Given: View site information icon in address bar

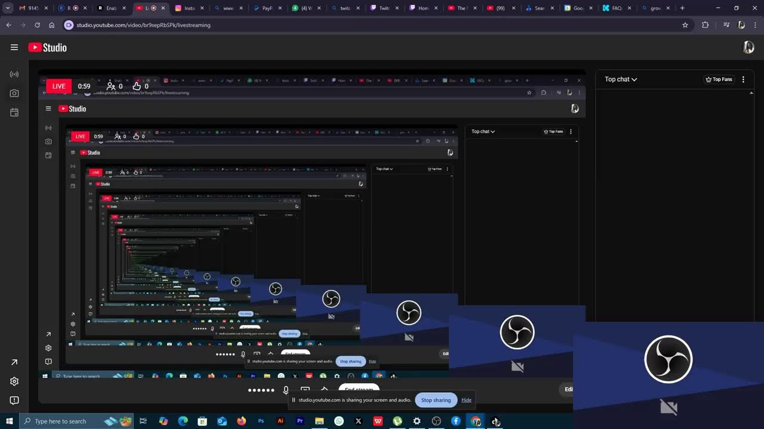Looking at the screenshot, I should click(x=69, y=25).
